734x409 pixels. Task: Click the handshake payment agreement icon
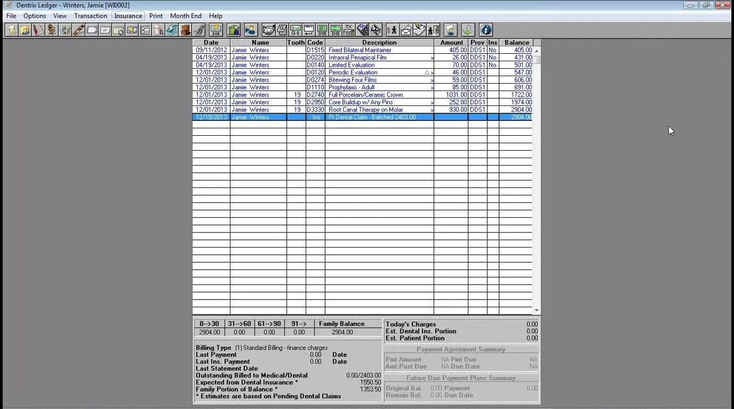268,30
